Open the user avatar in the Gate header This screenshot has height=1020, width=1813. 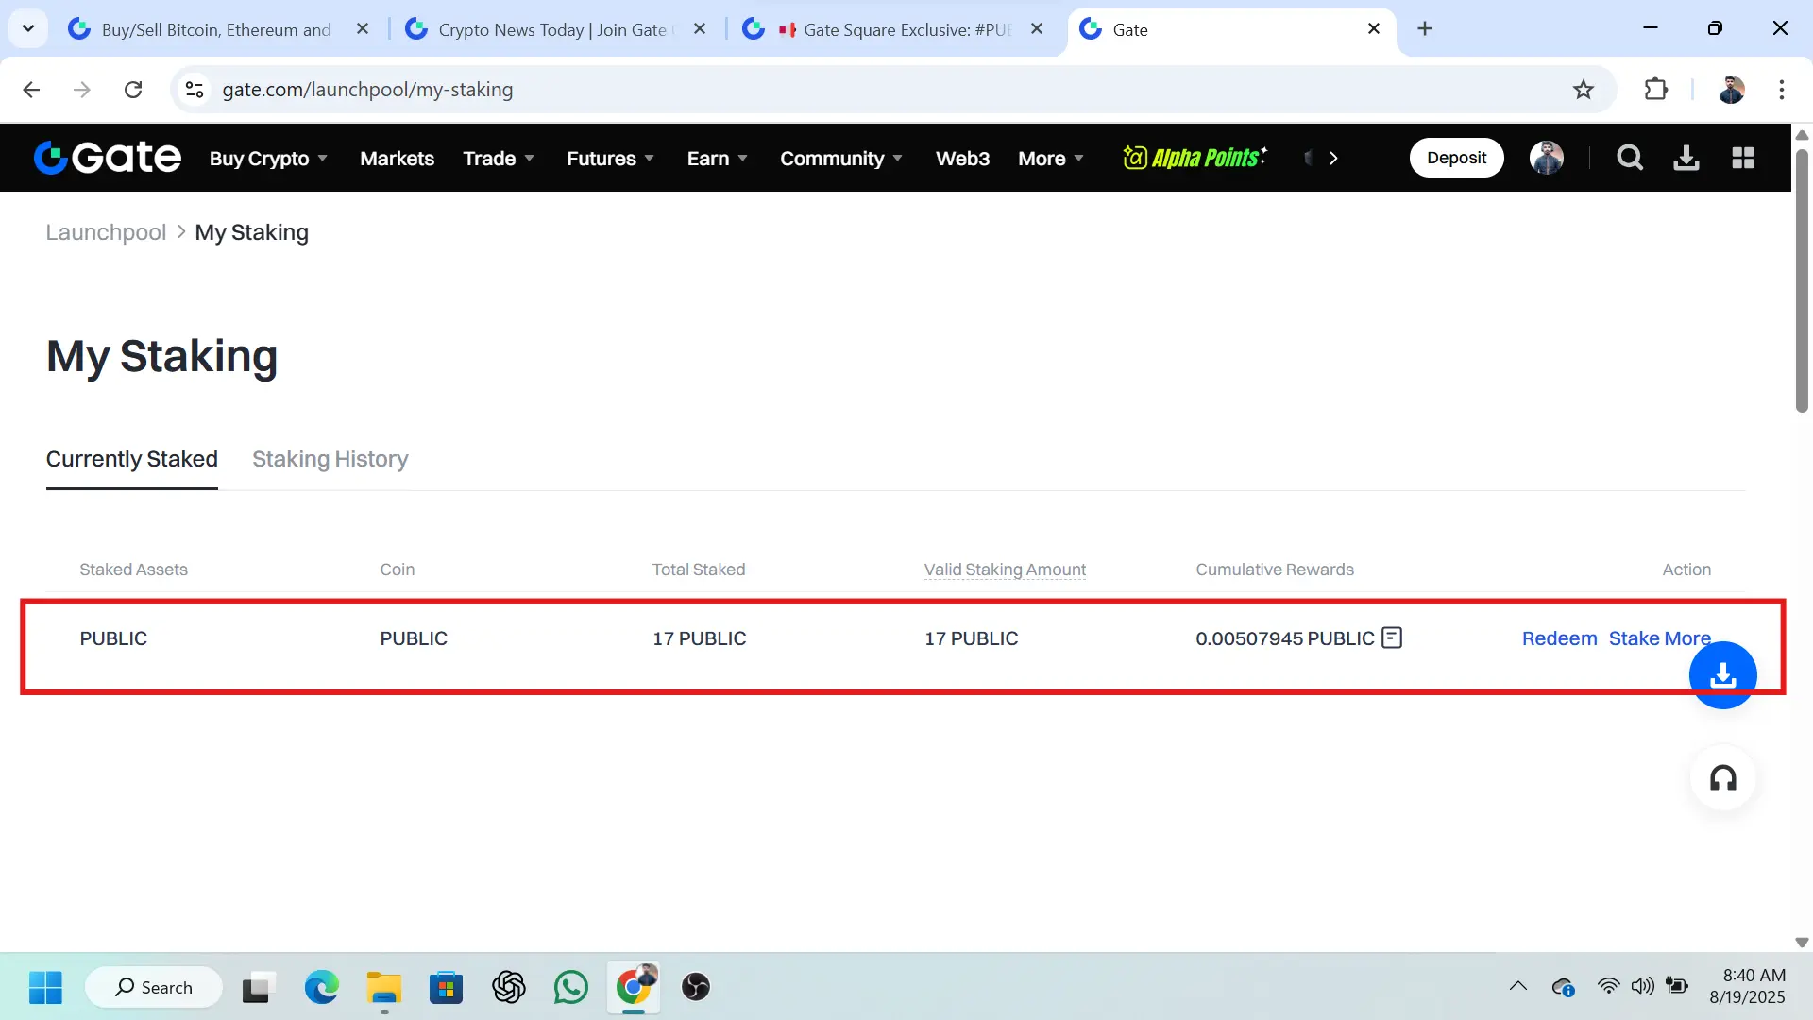coord(1547,158)
